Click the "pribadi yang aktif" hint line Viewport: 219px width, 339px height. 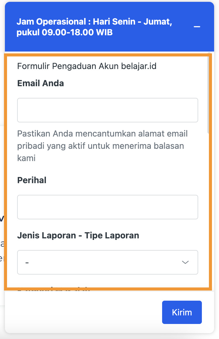pos(101,146)
